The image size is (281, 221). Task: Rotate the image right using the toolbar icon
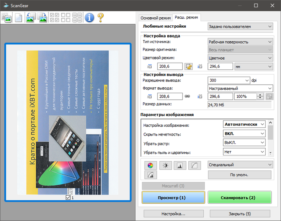coord(42,18)
